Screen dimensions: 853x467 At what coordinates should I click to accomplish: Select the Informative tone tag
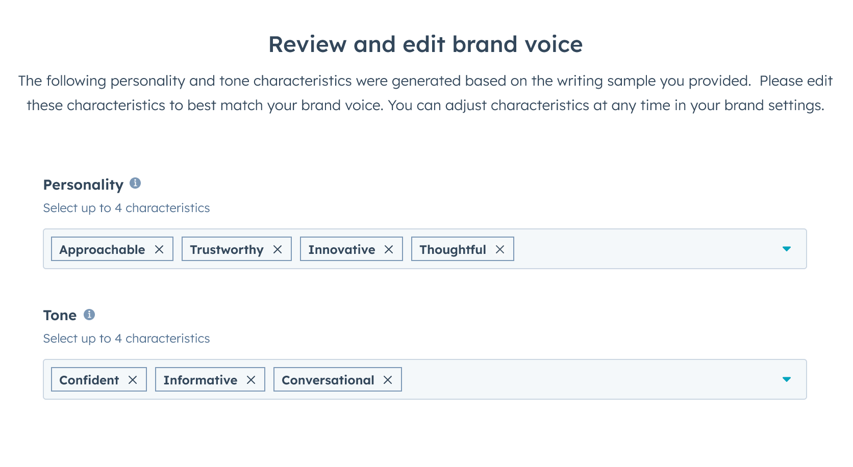pyautogui.click(x=199, y=379)
